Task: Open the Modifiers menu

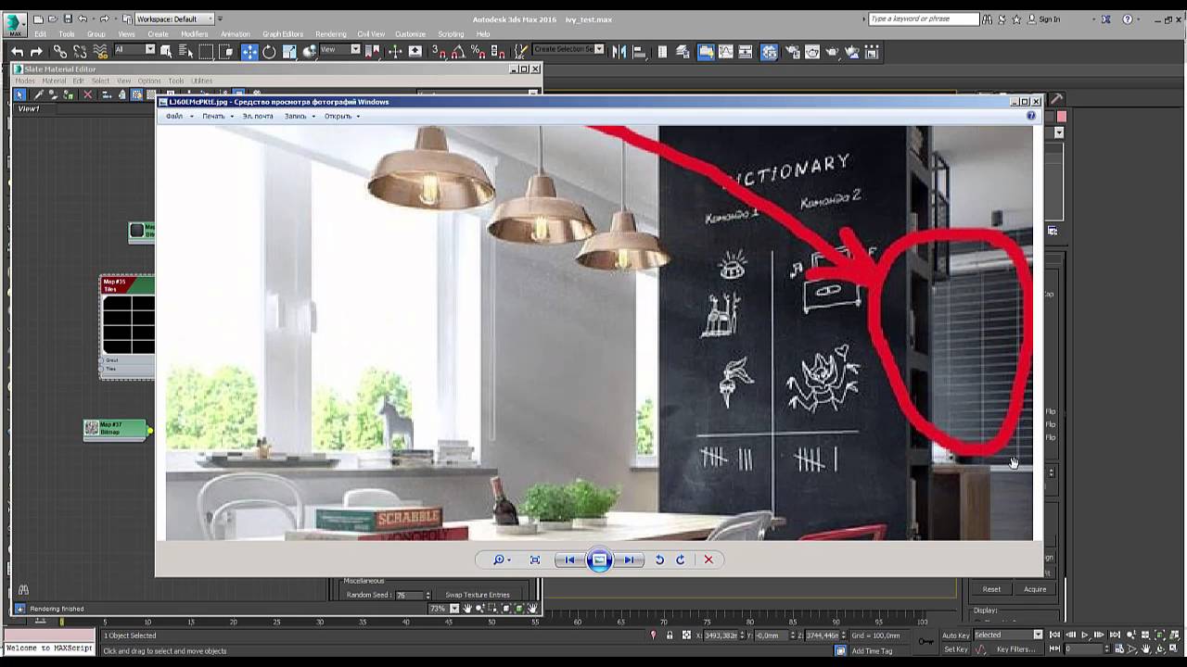Action: 194,34
